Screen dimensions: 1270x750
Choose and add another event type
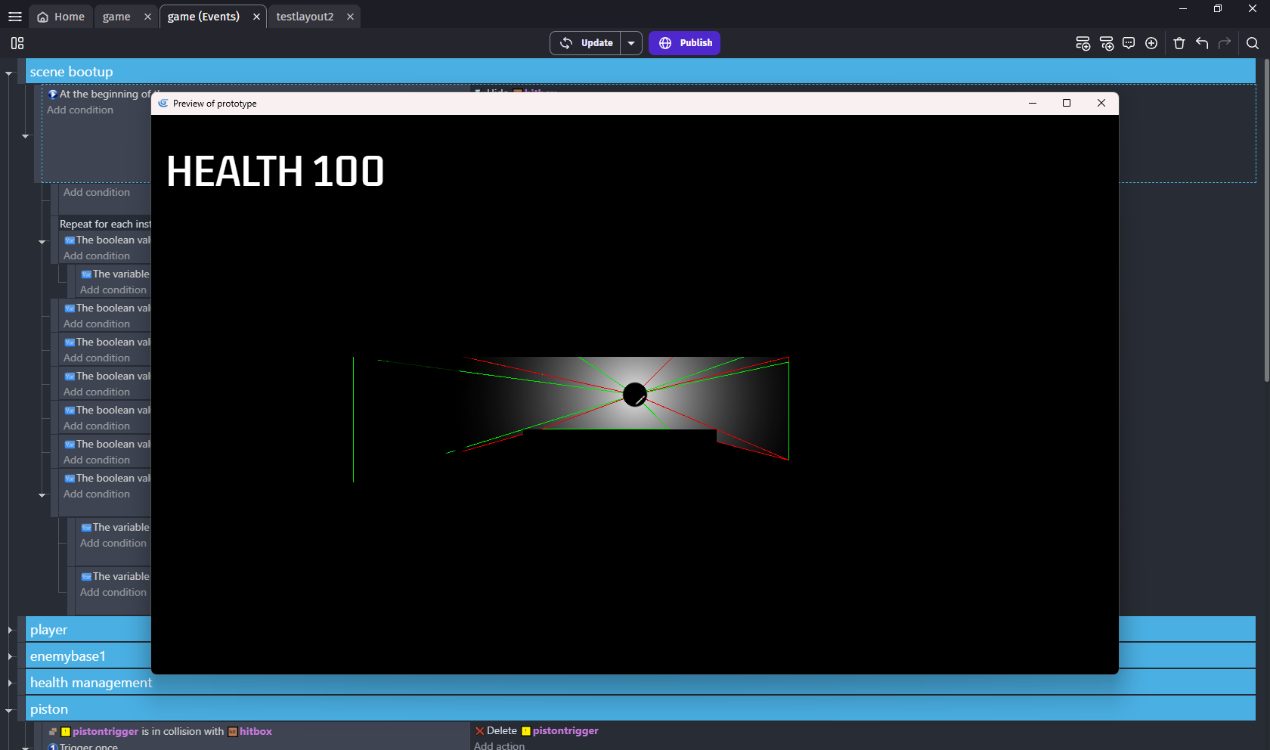click(x=1151, y=43)
